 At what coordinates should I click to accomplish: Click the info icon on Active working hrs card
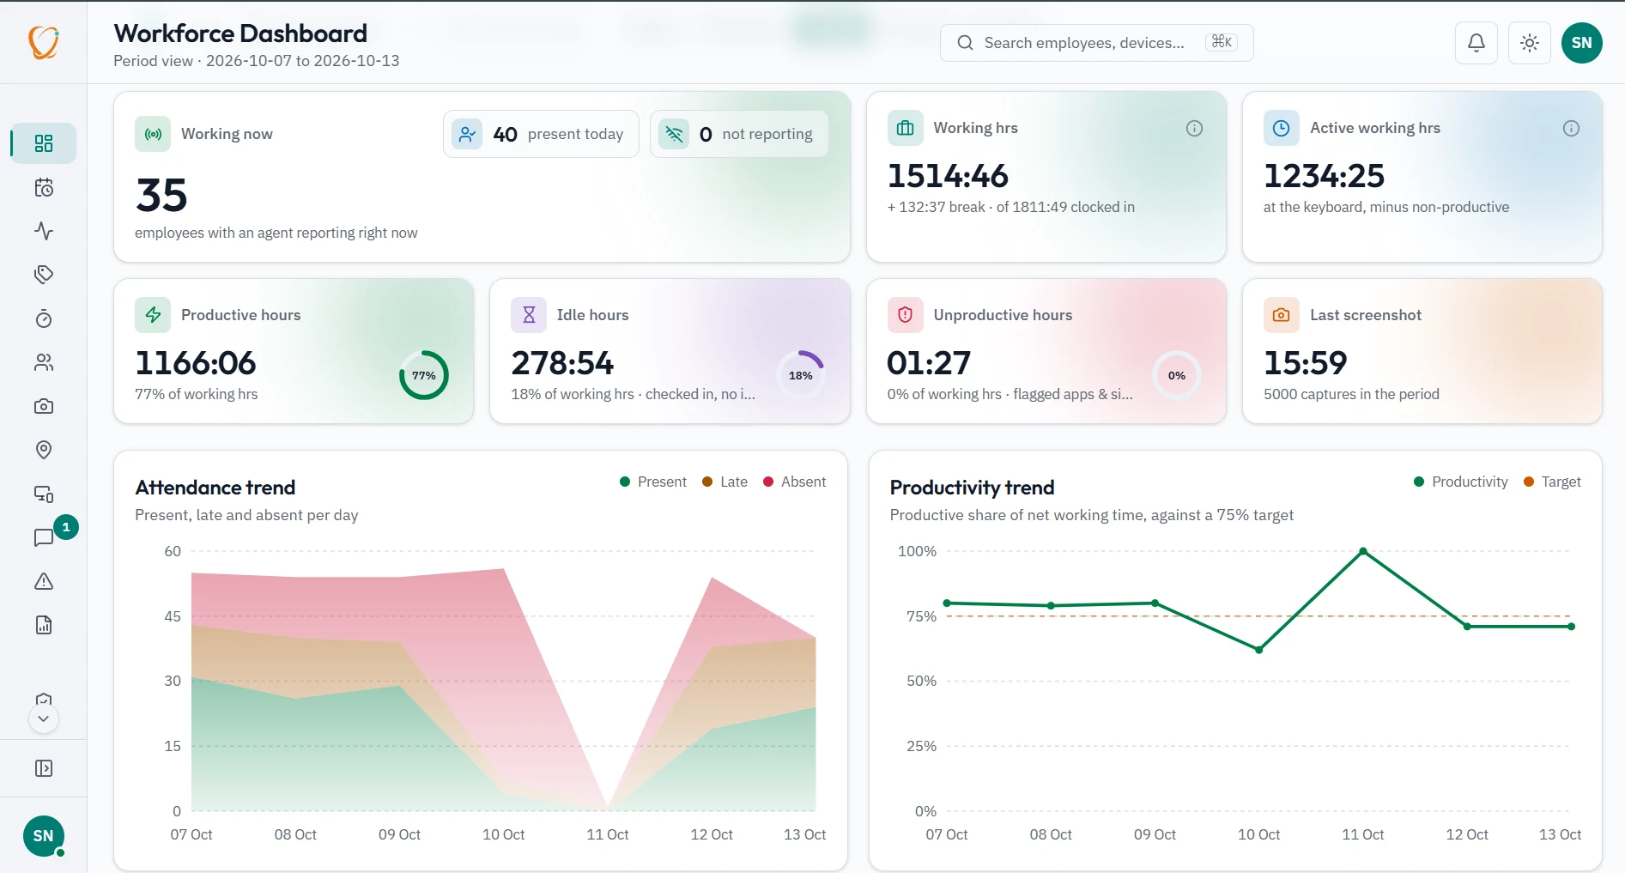click(1571, 129)
